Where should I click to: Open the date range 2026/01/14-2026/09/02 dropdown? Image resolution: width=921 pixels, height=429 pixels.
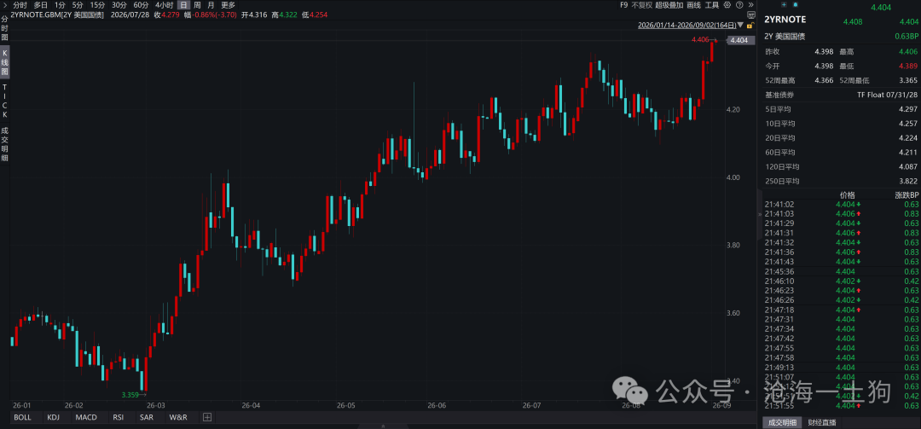[x=690, y=26]
